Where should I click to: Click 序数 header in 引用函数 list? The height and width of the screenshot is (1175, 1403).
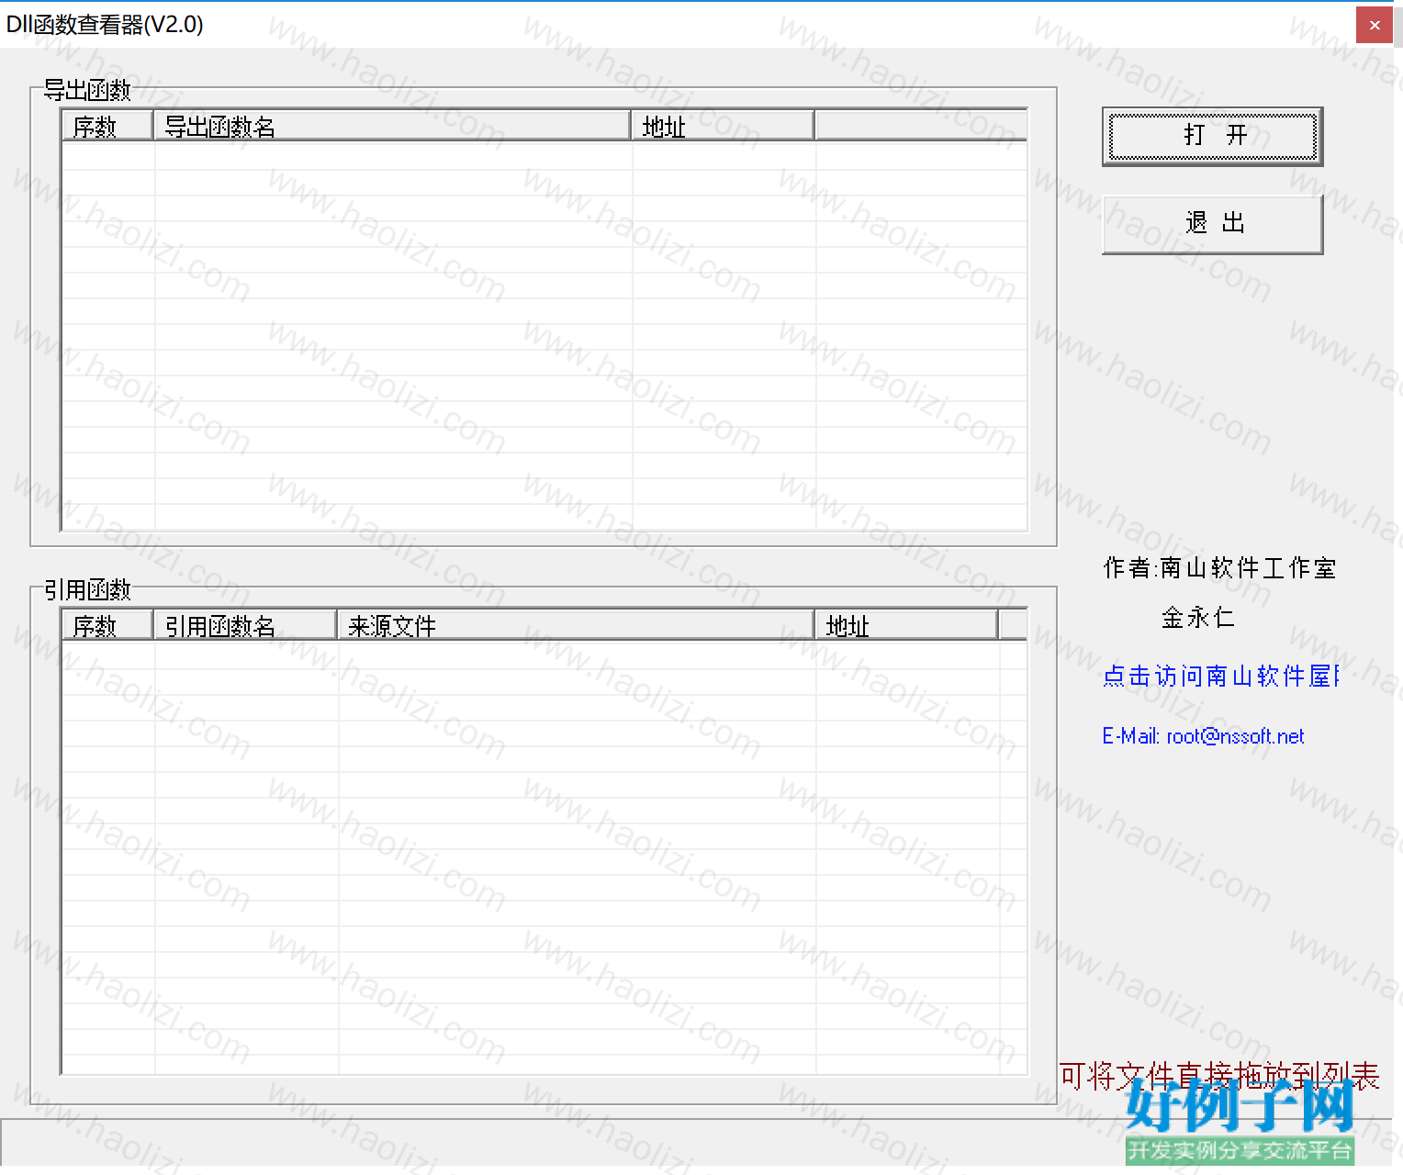[x=107, y=625]
